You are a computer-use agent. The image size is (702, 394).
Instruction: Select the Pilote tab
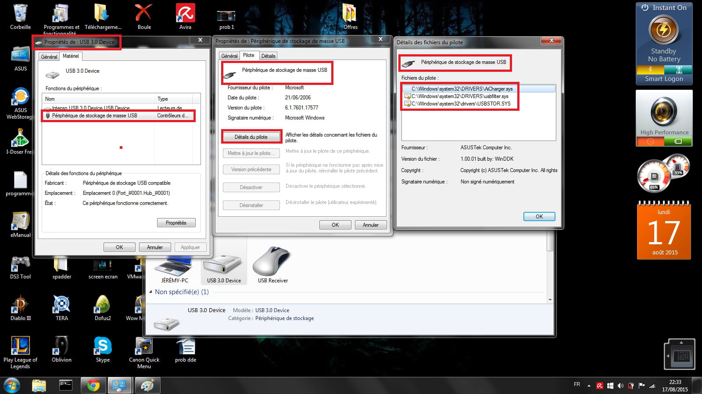pyautogui.click(x=249, y=55)
